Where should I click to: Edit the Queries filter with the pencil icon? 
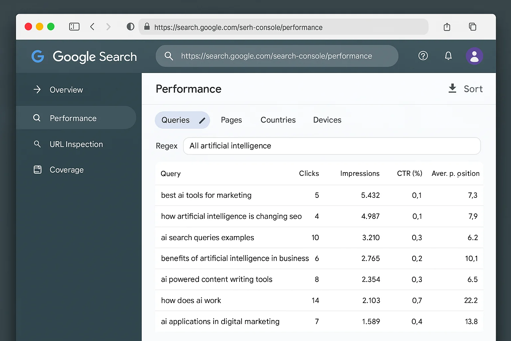202,121
